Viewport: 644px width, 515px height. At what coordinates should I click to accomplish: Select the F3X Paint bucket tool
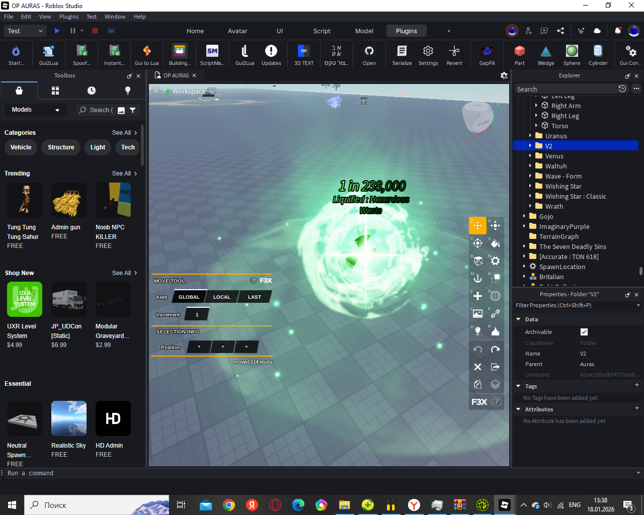[x=495, y=243]
